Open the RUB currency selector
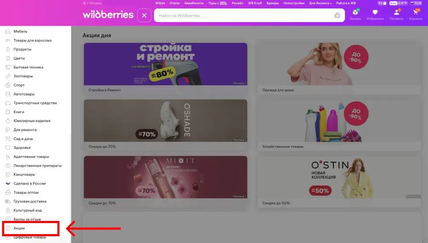The height and width of the screenshot is (243, 428). pos(415,3)
